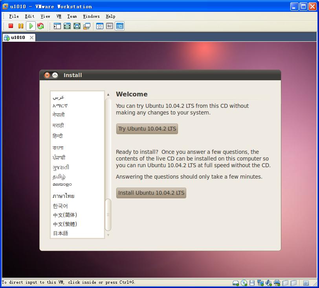Select Arabic عربي in the language list
The height and width of the screenshot is (288, 319).
(x=77, y=97)
